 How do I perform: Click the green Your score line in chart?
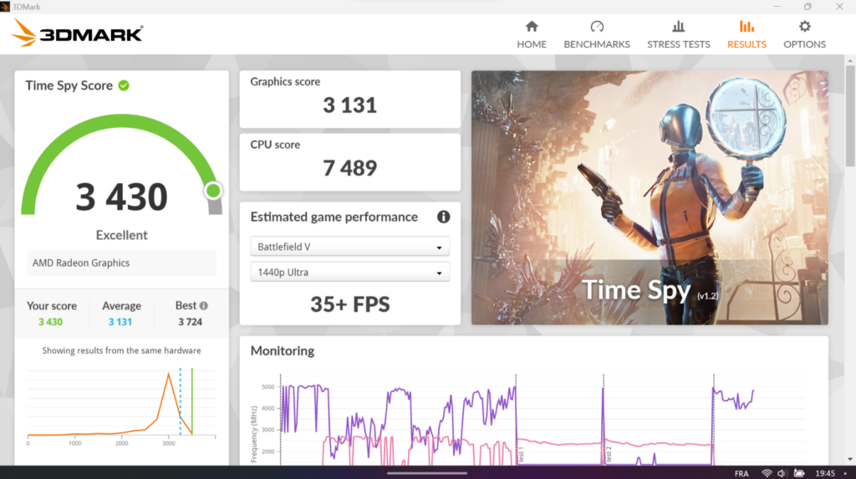pyautogui.click(x=192, y=401)
